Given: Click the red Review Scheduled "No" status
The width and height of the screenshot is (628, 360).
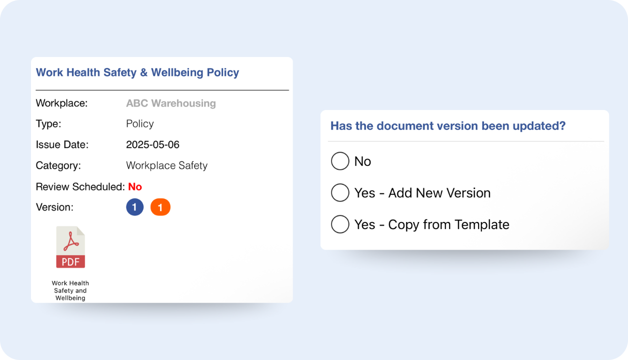Looking at the screenshot, I should (135, 186).
